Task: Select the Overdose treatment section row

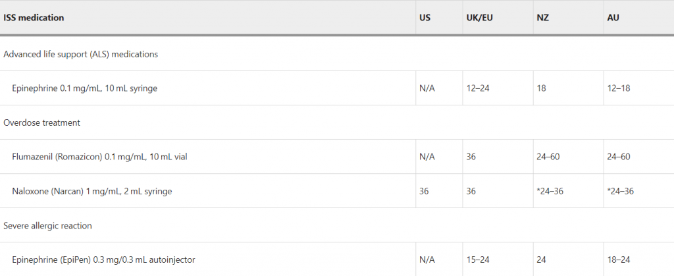Action: click(41, 123)
